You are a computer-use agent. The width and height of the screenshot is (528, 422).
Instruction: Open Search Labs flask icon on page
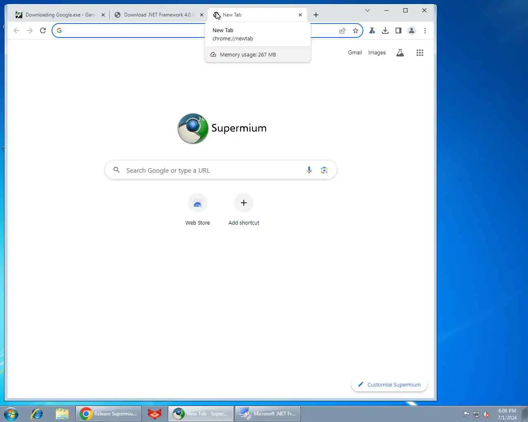pos(400,53)
